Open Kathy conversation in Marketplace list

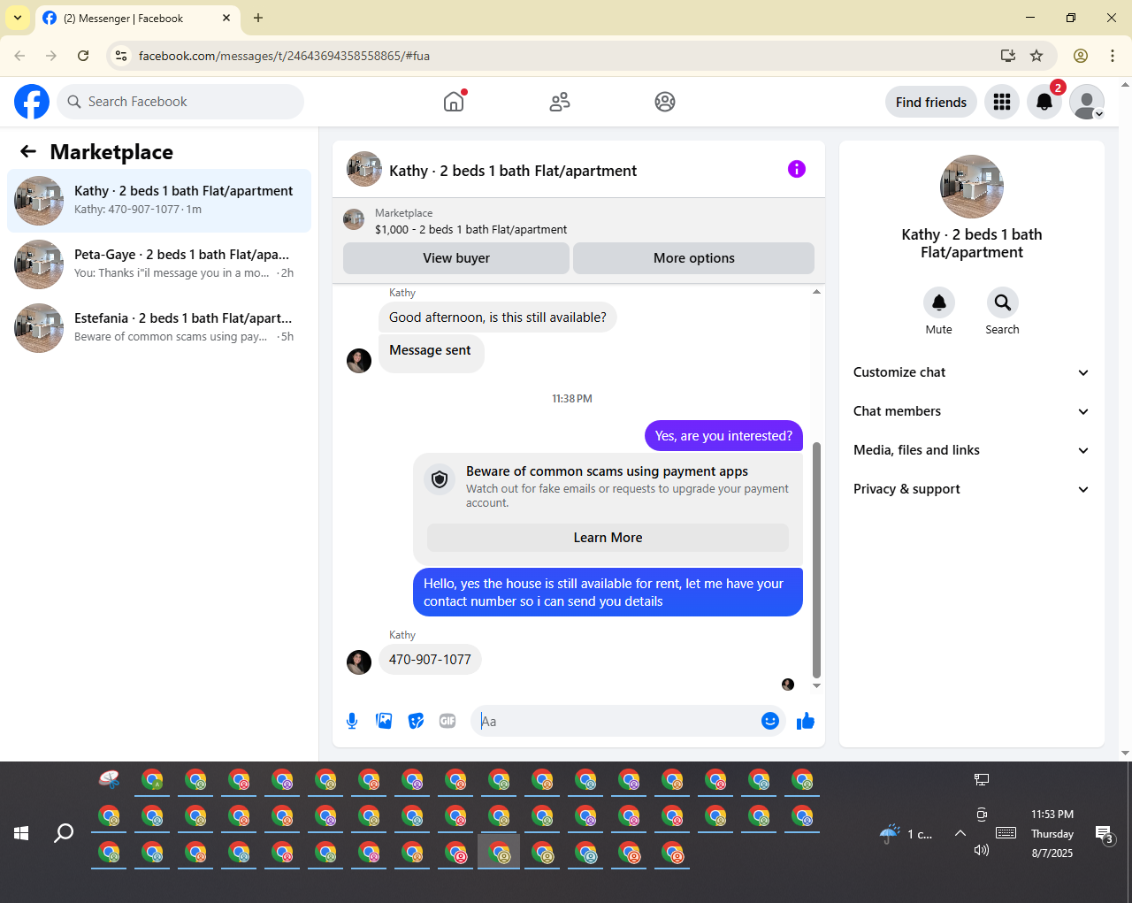pyautogui.click(x=159, y=201)
